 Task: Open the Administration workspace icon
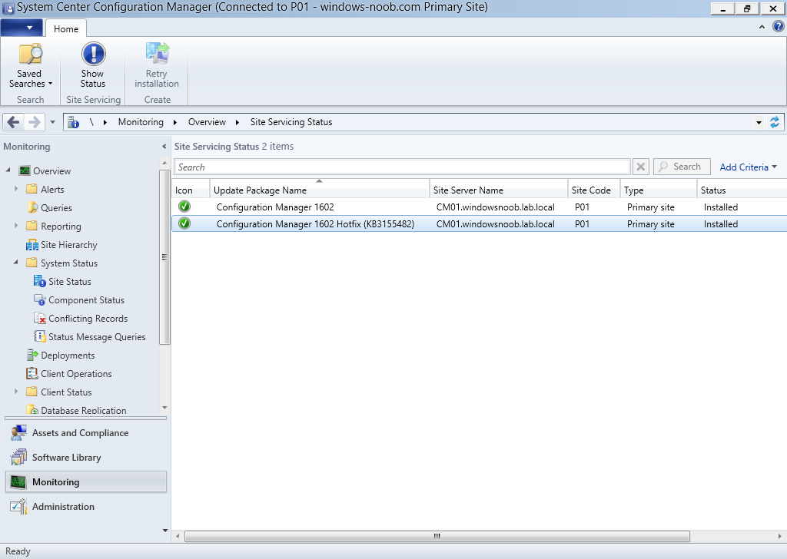click(x=18, y=506)
